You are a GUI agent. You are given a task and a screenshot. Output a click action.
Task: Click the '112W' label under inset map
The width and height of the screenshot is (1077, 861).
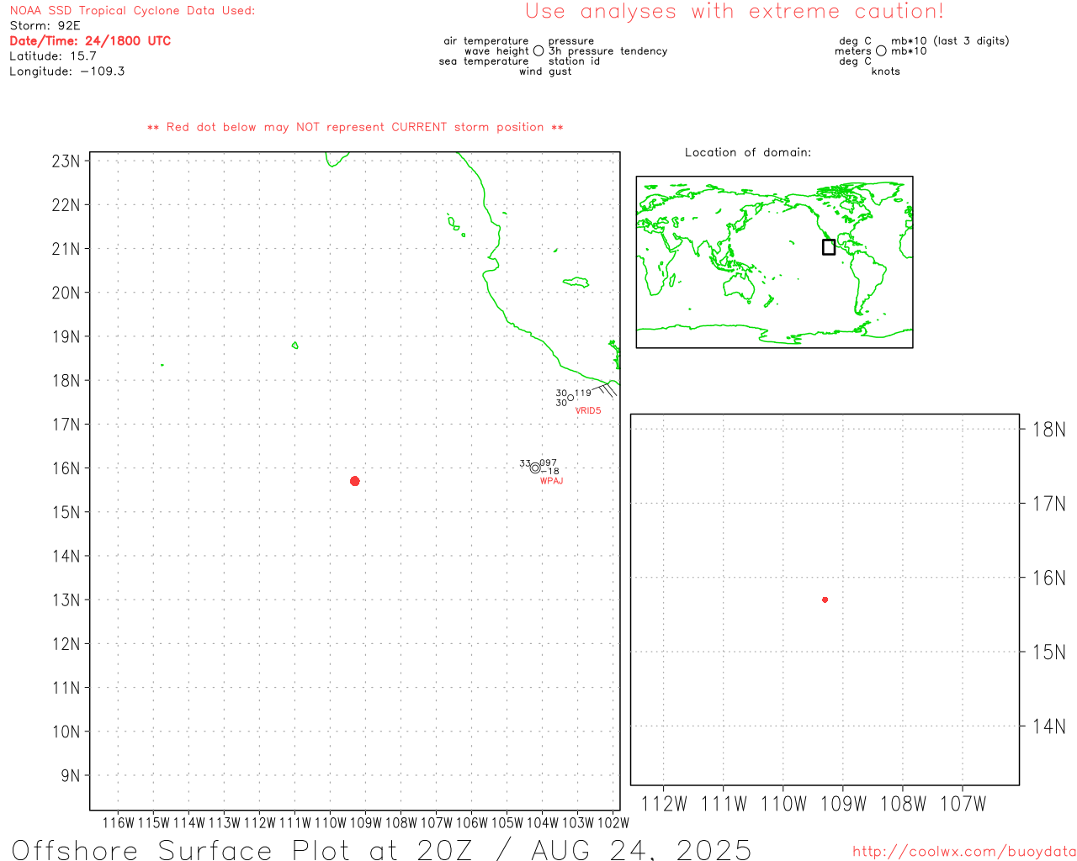(664, 804)
